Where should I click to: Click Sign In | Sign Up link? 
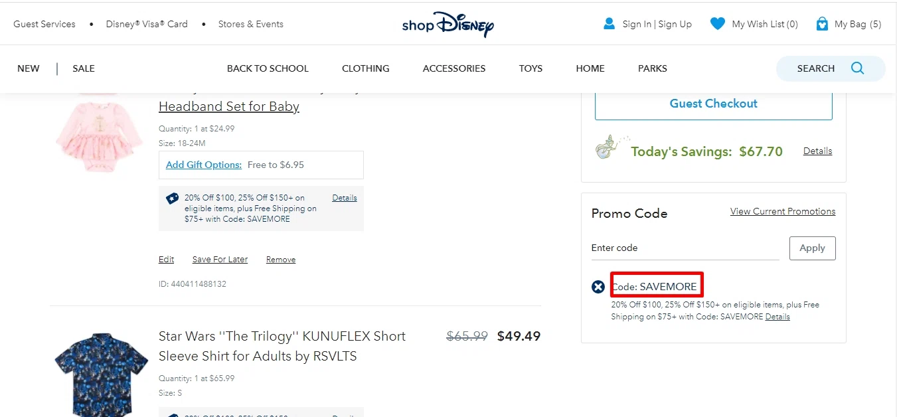pyautogui.click(x=657, y=24)
